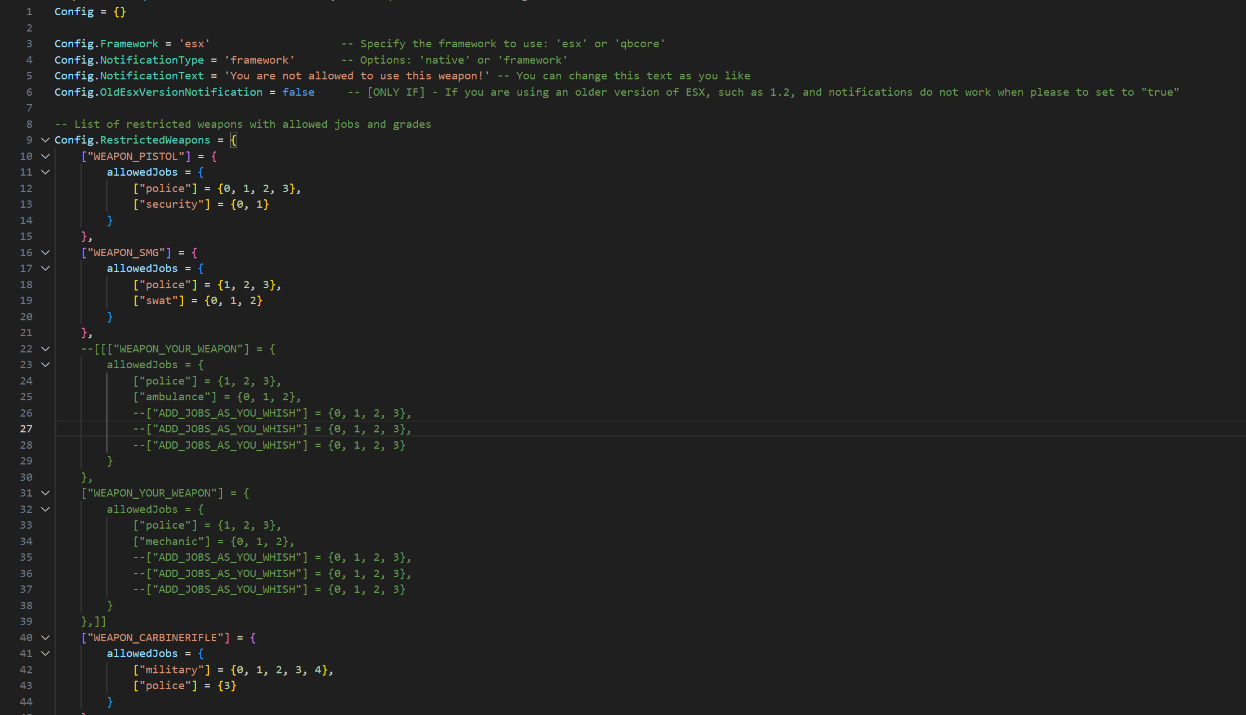Place cursor on the 'esx' framework value
The image size is (1246, 715).
[194, 44]
